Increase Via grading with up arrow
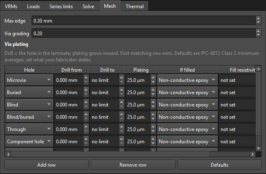The width and height of the screenshot is (266, 174). pyautogui.click(x=258, y=31)
